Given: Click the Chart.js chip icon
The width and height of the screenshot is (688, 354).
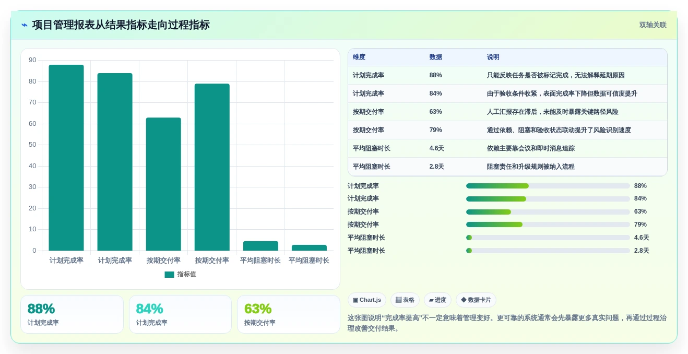Looking at the screenshot, I should click(355, 300).
